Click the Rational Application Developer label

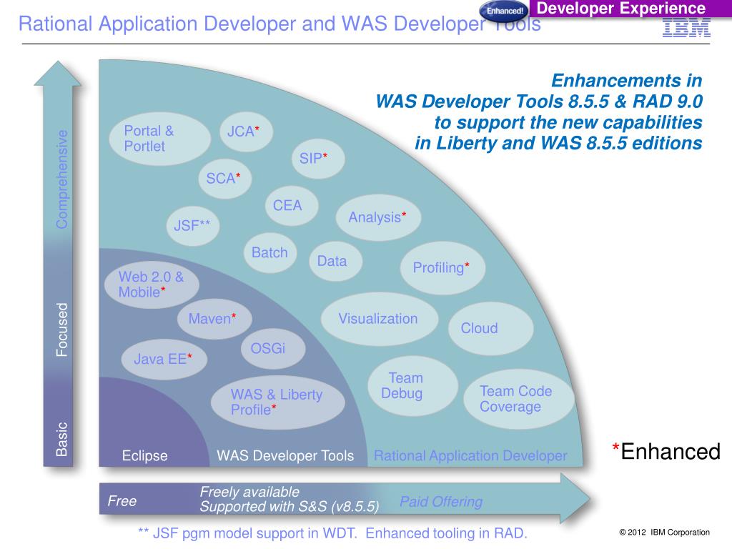click(x=470, y=456)
